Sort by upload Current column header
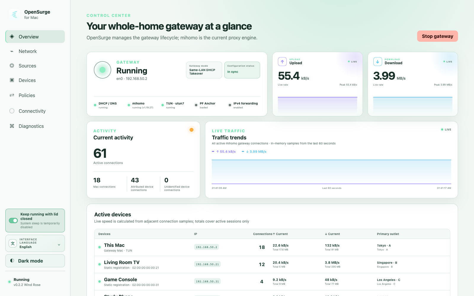Viewport: 474px width, 296px height. pos(280,234)
